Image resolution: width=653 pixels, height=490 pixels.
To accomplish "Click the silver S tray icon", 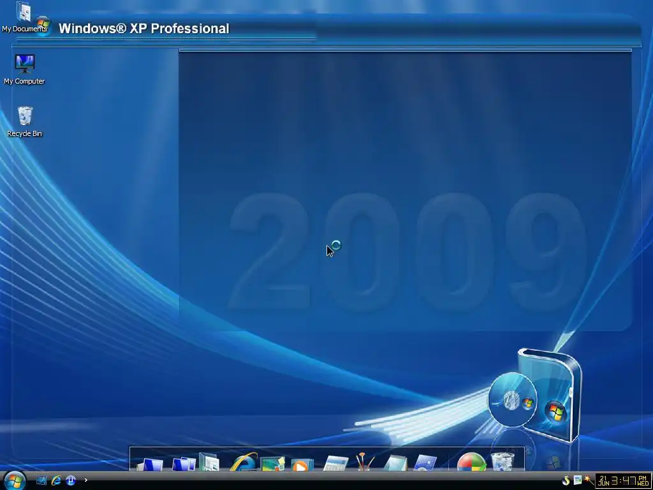I will click(x=566, y=480).
